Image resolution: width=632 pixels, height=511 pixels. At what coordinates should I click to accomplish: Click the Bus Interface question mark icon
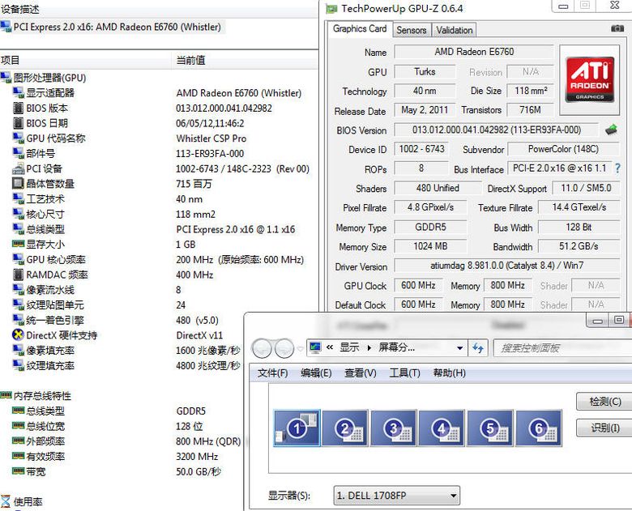[x=618, y=168]
